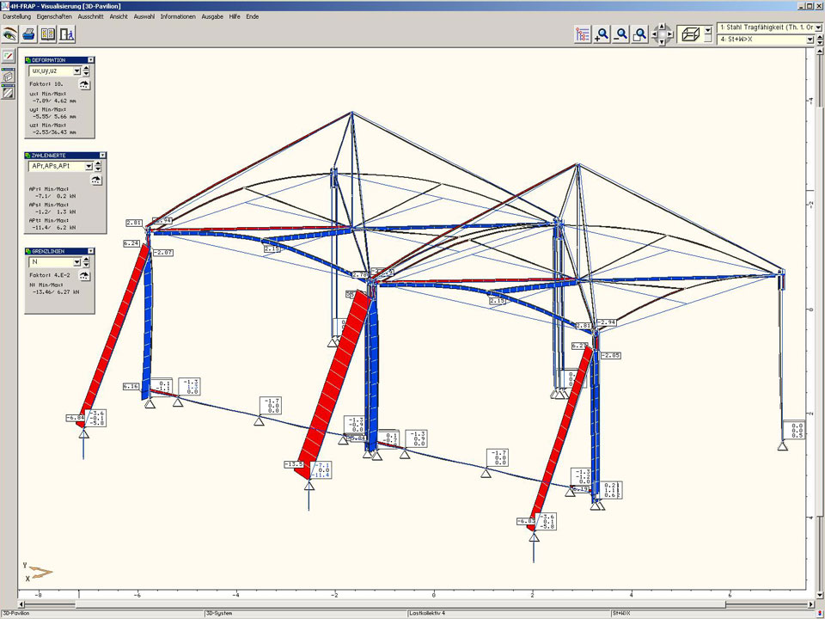Screen dimensions: 825x619
Task: Open the Informationen menu
Action: click(178, 16)
